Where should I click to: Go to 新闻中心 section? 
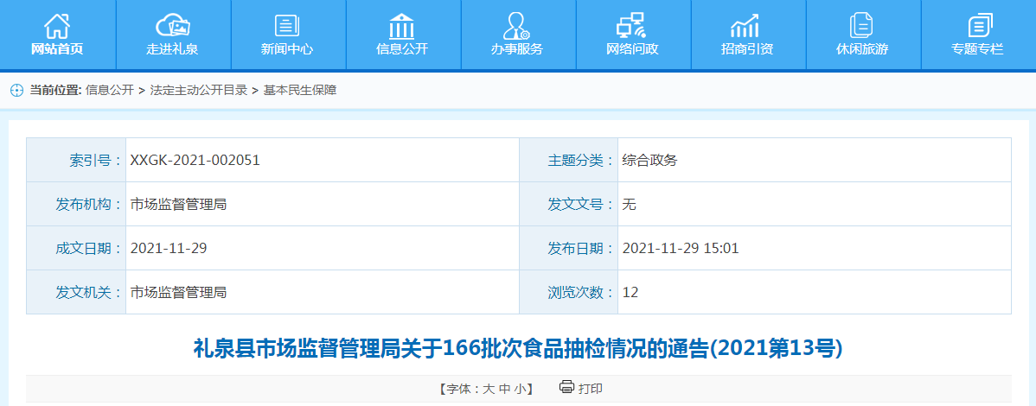287,49
